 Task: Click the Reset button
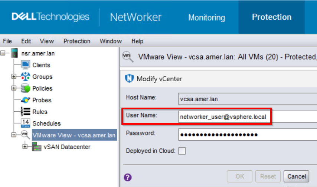[268, 176]
